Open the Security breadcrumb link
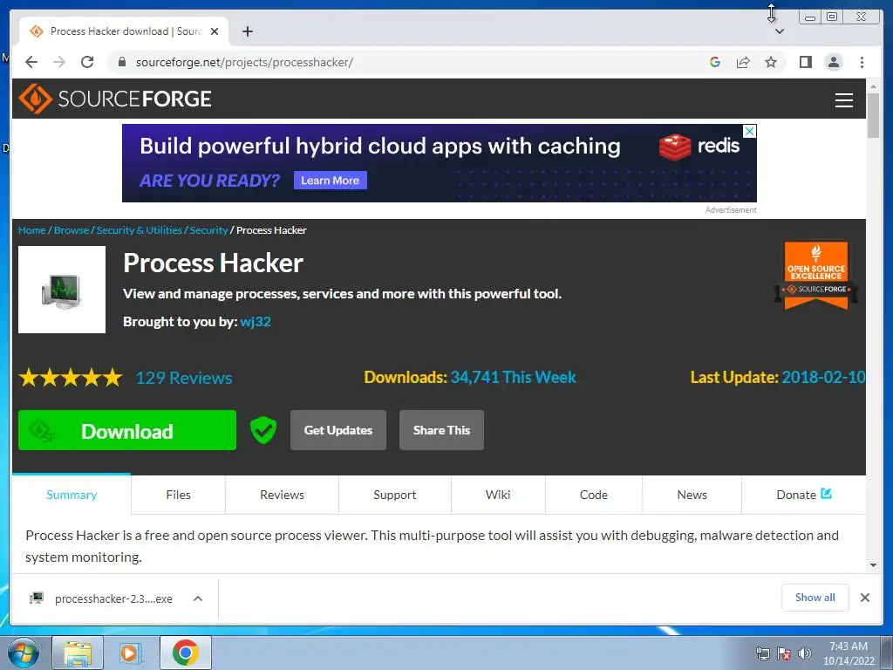Screen dimensions: 893x670 (208, 230)
